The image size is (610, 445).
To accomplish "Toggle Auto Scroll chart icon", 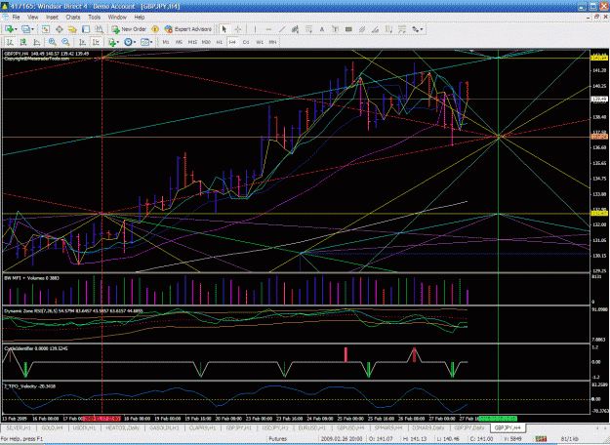I will (82, 42).
